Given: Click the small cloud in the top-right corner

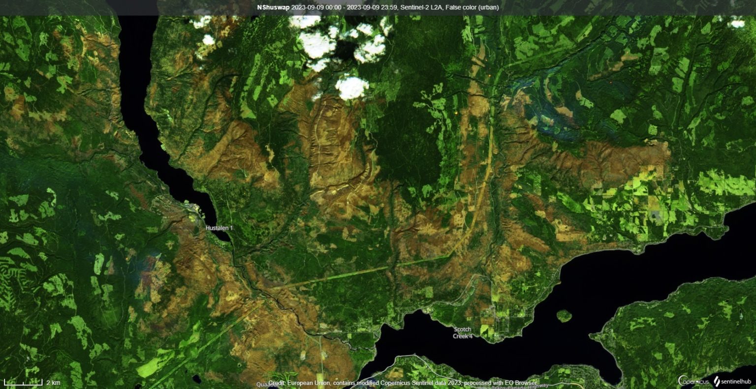Looking at the screenshot, I should point(737,23).
